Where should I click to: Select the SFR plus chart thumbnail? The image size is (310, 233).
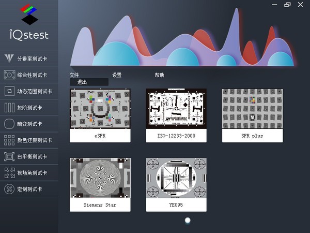(252, 109)
